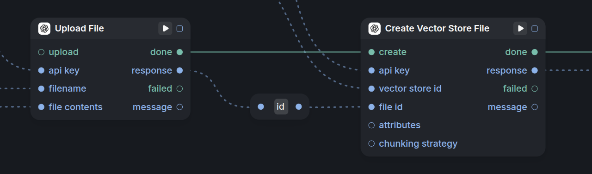The image size is (592, 174).
Task: Run the Create Vector Store File node
Action: tap(520, 28)
